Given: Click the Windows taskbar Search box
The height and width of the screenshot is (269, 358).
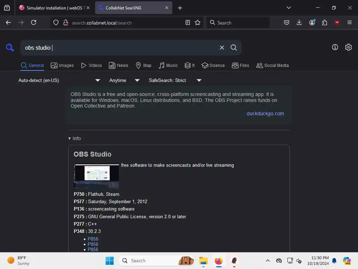Looking at the screenshot, I should [157, 261].
